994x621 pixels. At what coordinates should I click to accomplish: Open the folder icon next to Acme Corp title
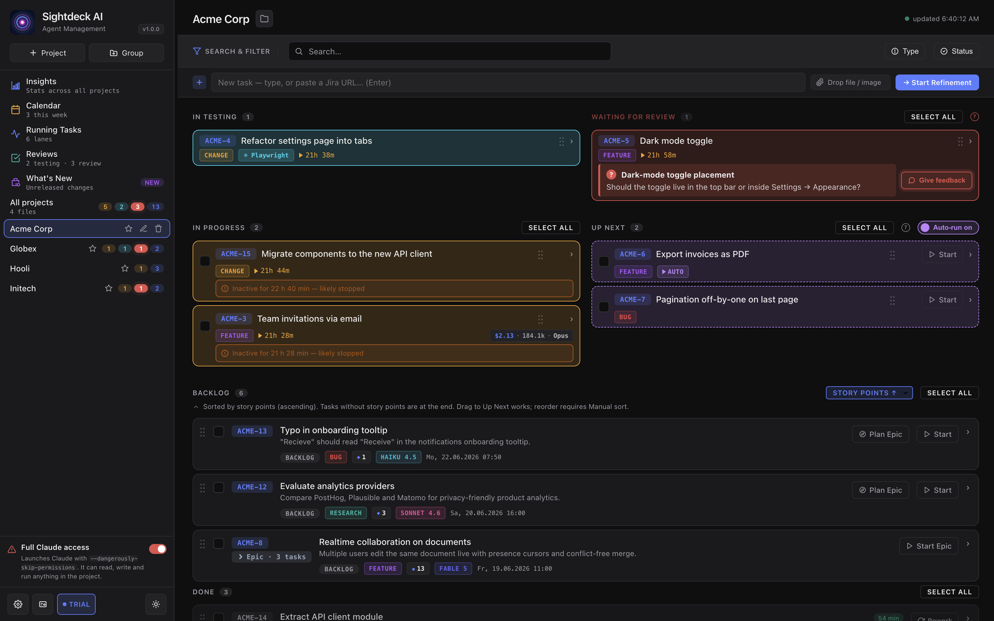[264, 19]
